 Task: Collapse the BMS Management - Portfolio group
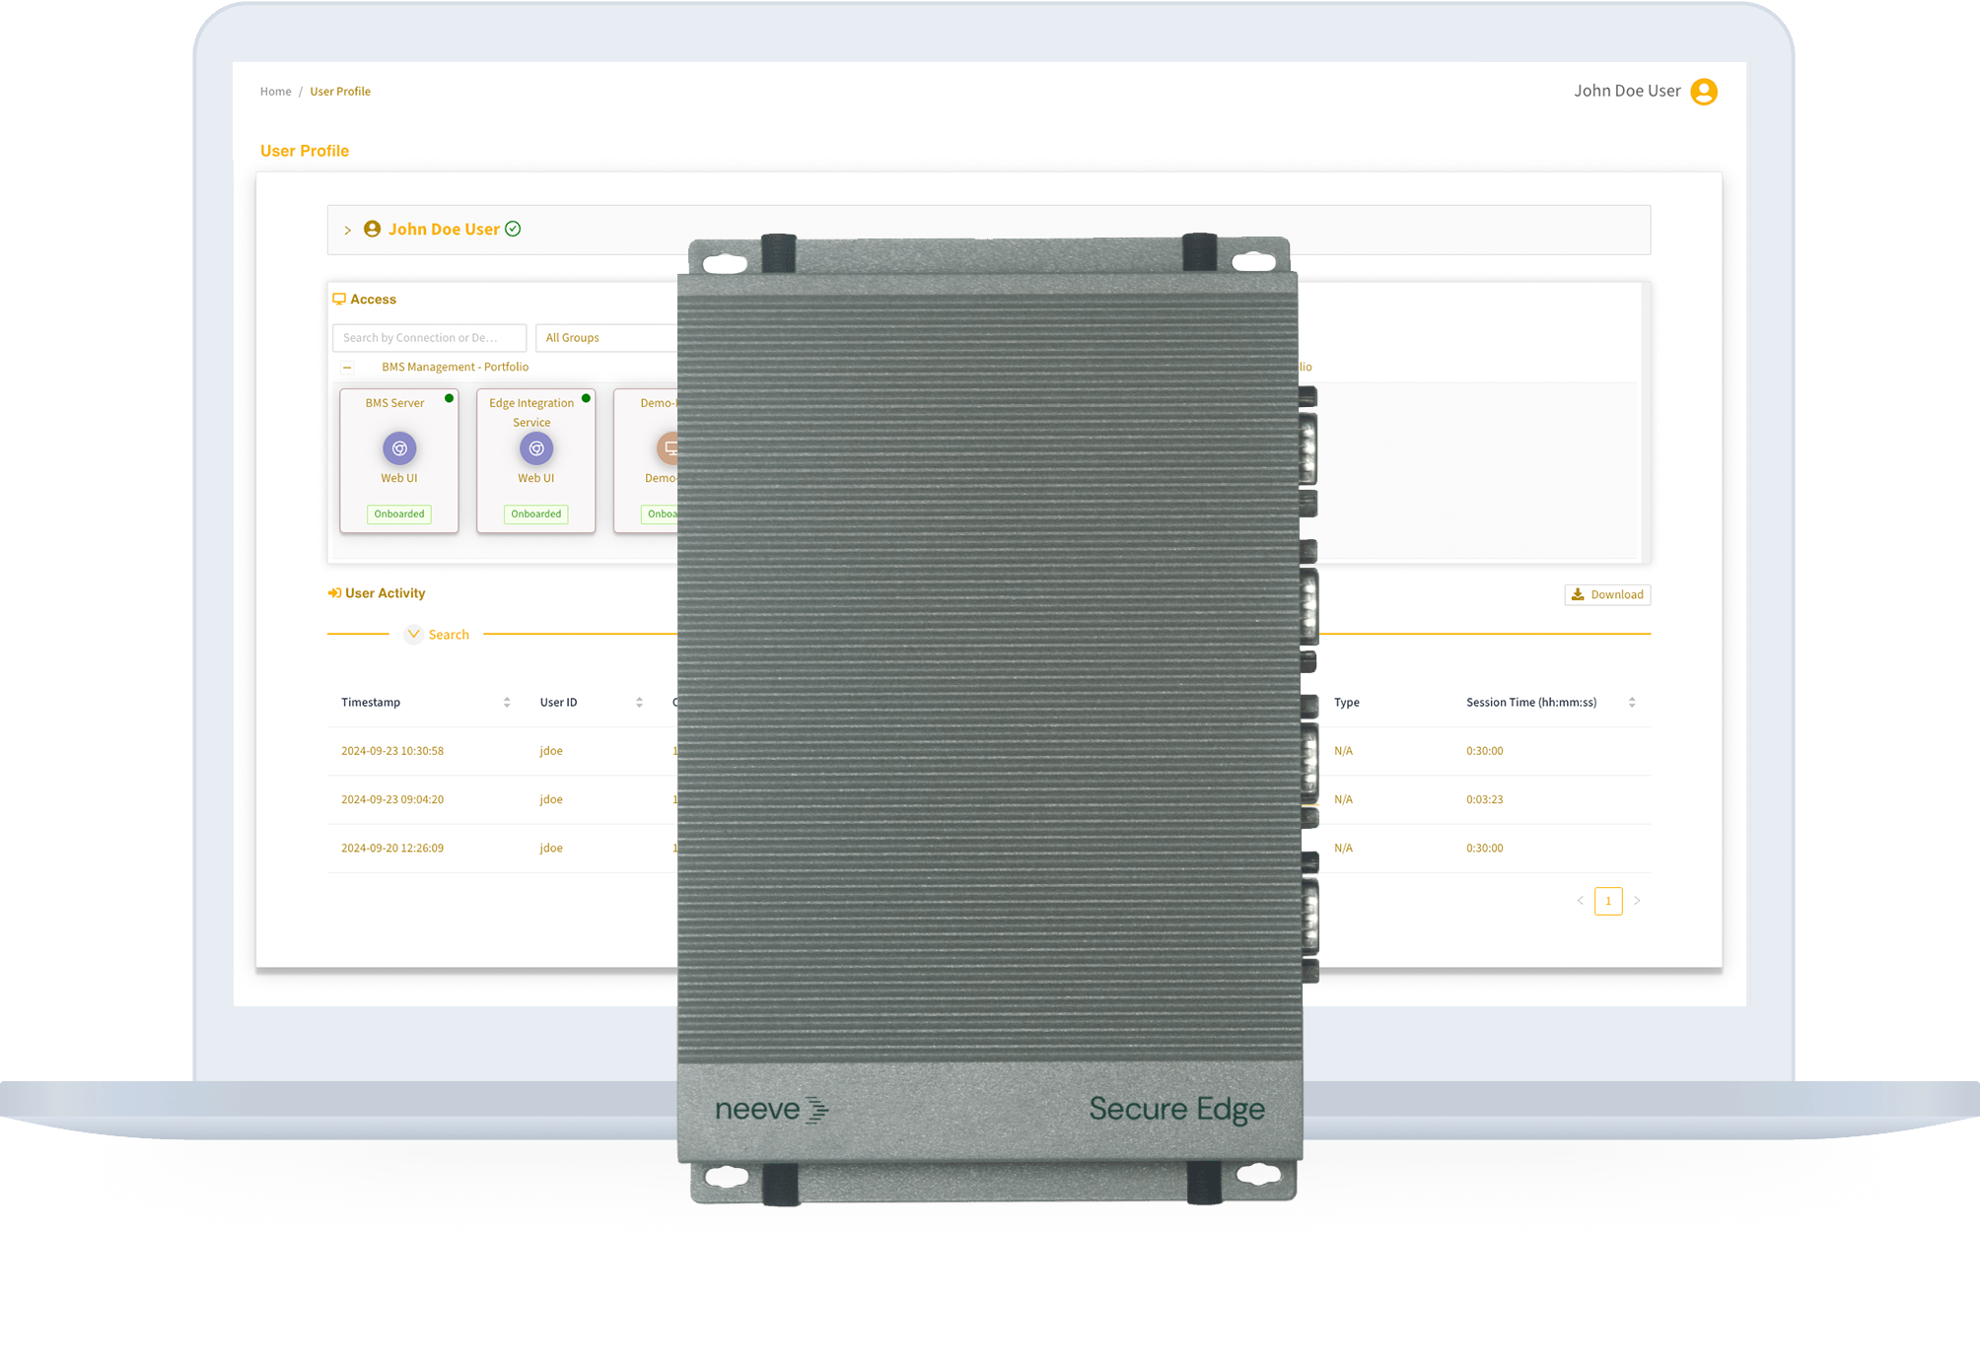347,368
